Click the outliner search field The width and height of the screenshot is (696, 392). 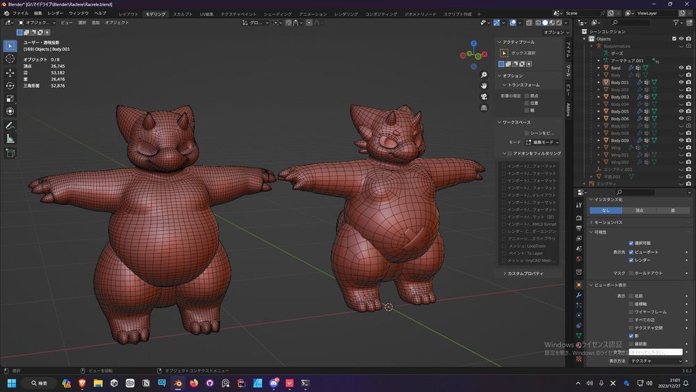(x=631, y=23)
